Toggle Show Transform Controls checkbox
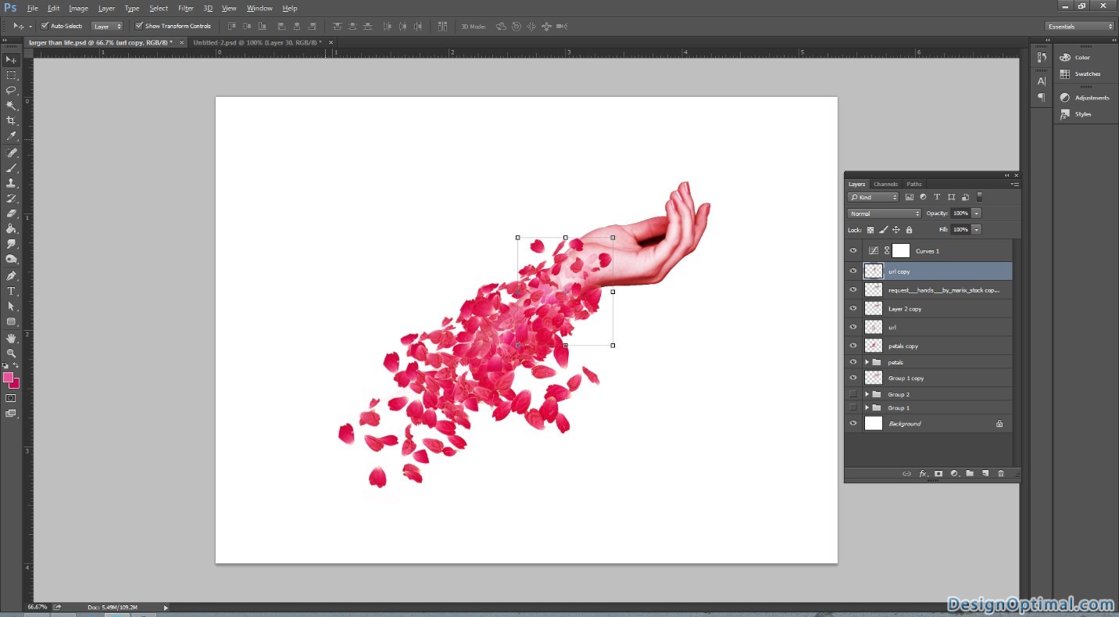The image size is (1119, 617). tap(139, 26)
